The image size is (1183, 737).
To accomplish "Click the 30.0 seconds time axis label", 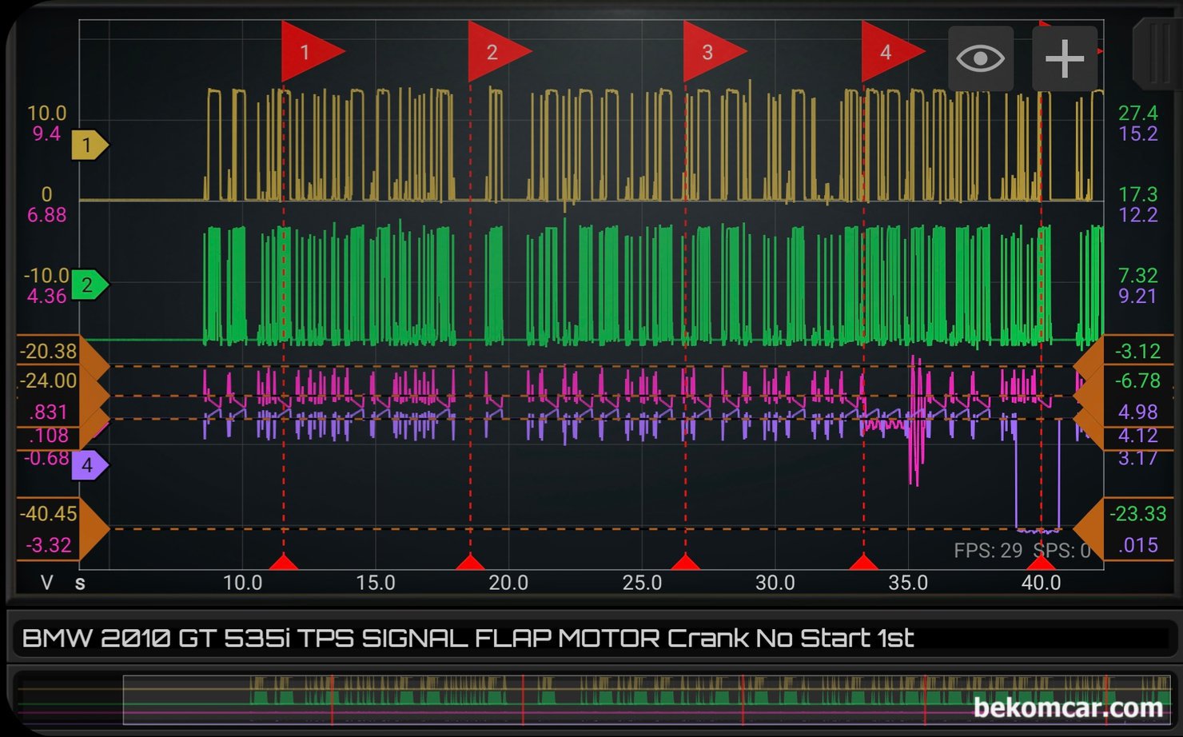I will [x=775, y=583].
